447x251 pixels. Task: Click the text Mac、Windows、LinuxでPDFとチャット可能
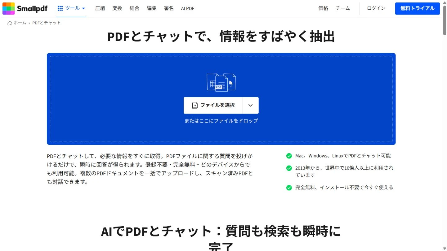pos(343,156)
